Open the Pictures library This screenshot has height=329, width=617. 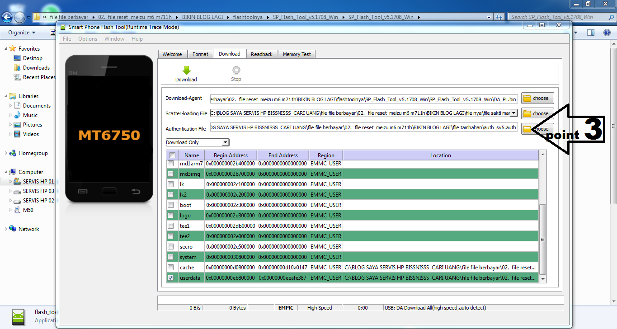tap(33, 125)
